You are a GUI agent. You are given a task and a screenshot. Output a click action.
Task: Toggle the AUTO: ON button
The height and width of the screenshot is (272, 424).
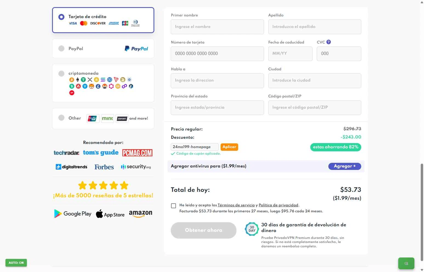[x=16, y=263]
